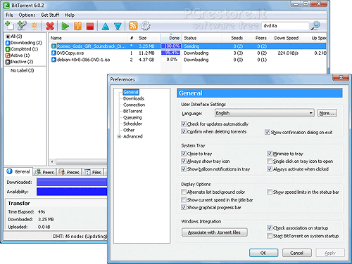Screen dimensions: 352x264
Task: Select the Inactive (2) category
Action: (x=19, y=62)
